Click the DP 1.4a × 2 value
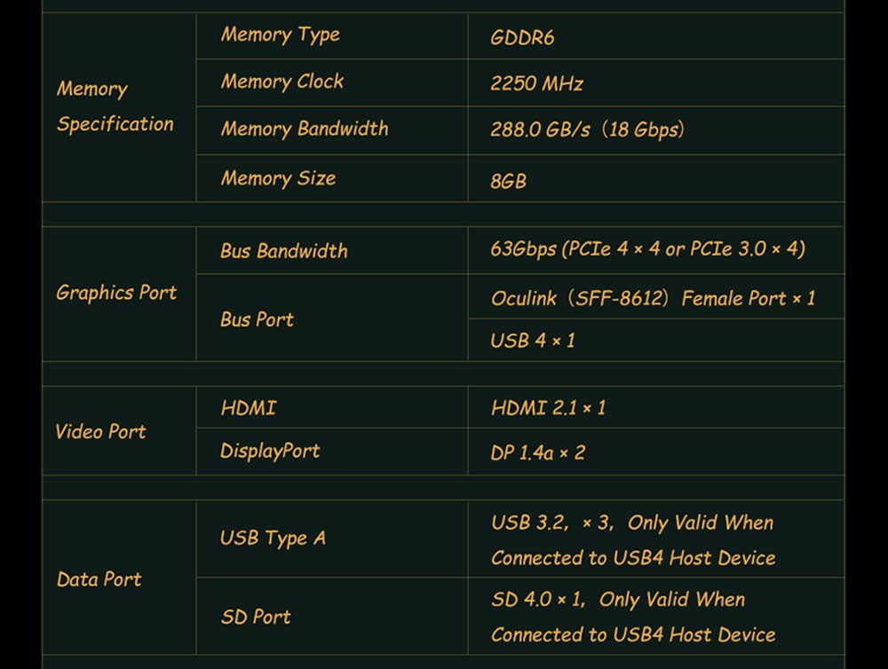The image size is (888, 669). (x=537, y=453)
